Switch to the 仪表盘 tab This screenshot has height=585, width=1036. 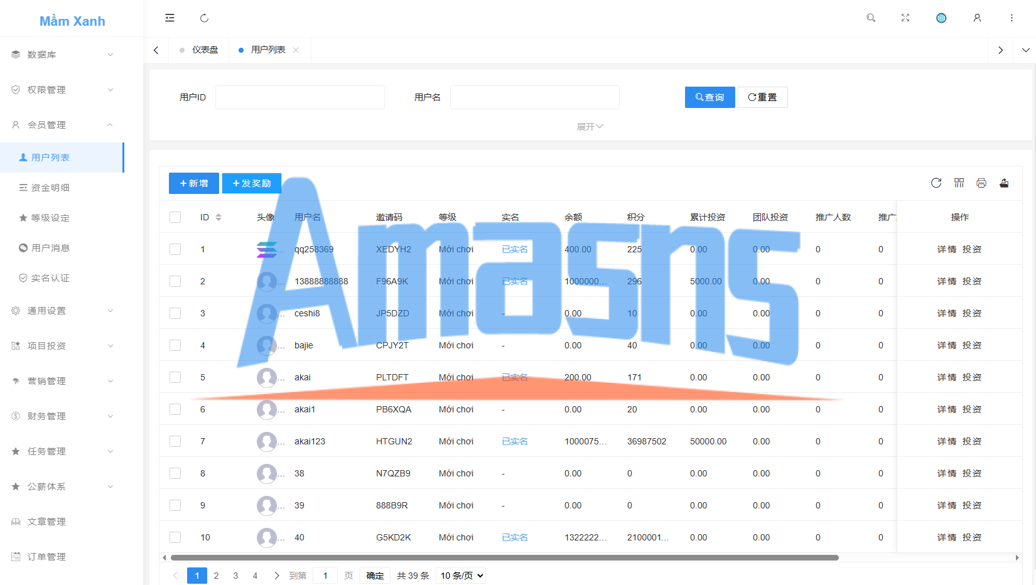point(199,50)
